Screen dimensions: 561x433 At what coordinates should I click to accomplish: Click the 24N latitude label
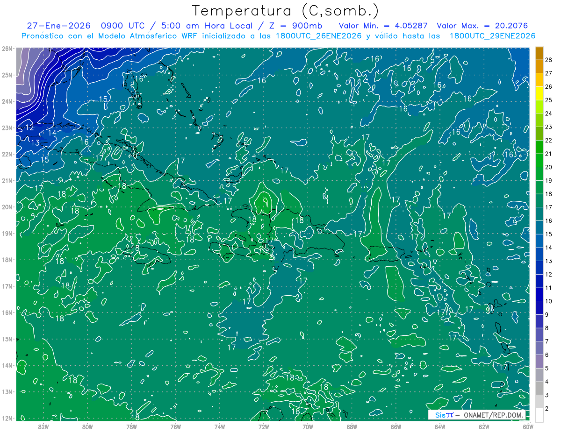[7, 101]
